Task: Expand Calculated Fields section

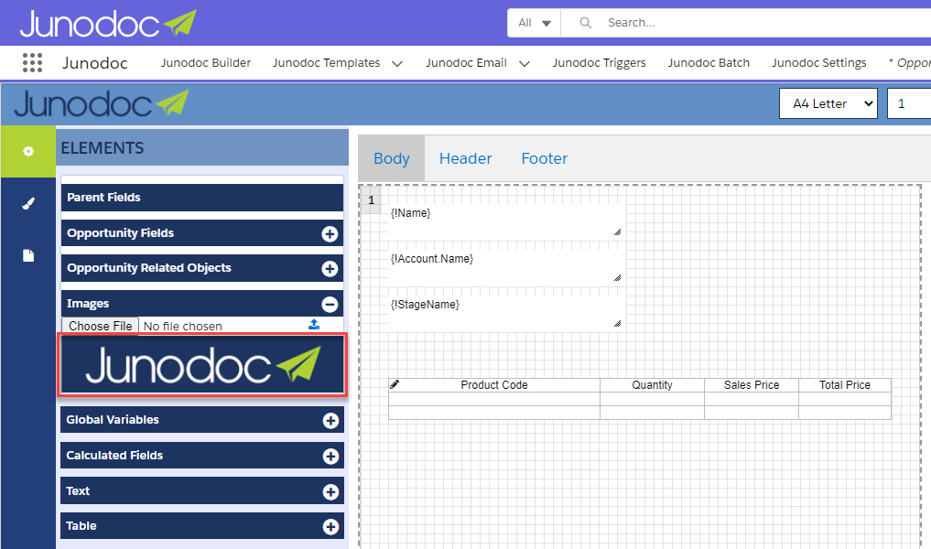Action: 330,457
